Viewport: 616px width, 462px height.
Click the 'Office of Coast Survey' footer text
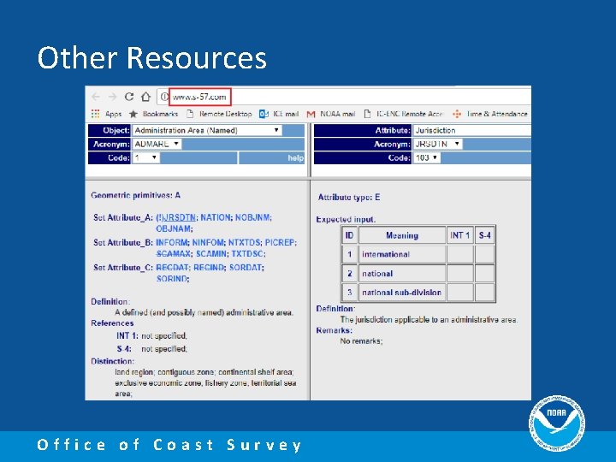tap(169, 445)
